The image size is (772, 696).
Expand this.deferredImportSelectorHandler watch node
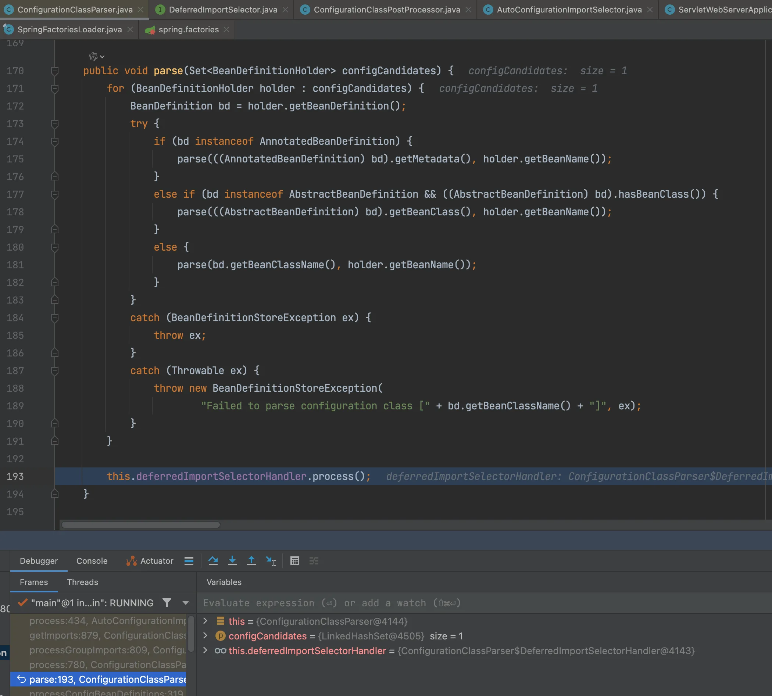click(205, 650)
